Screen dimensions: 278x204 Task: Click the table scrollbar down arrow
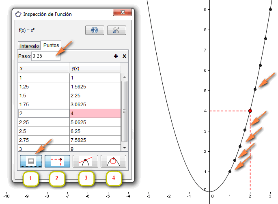point(125,148)
